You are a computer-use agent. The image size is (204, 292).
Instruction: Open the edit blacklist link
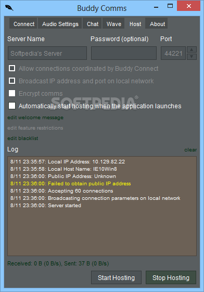tap(23, 138)
